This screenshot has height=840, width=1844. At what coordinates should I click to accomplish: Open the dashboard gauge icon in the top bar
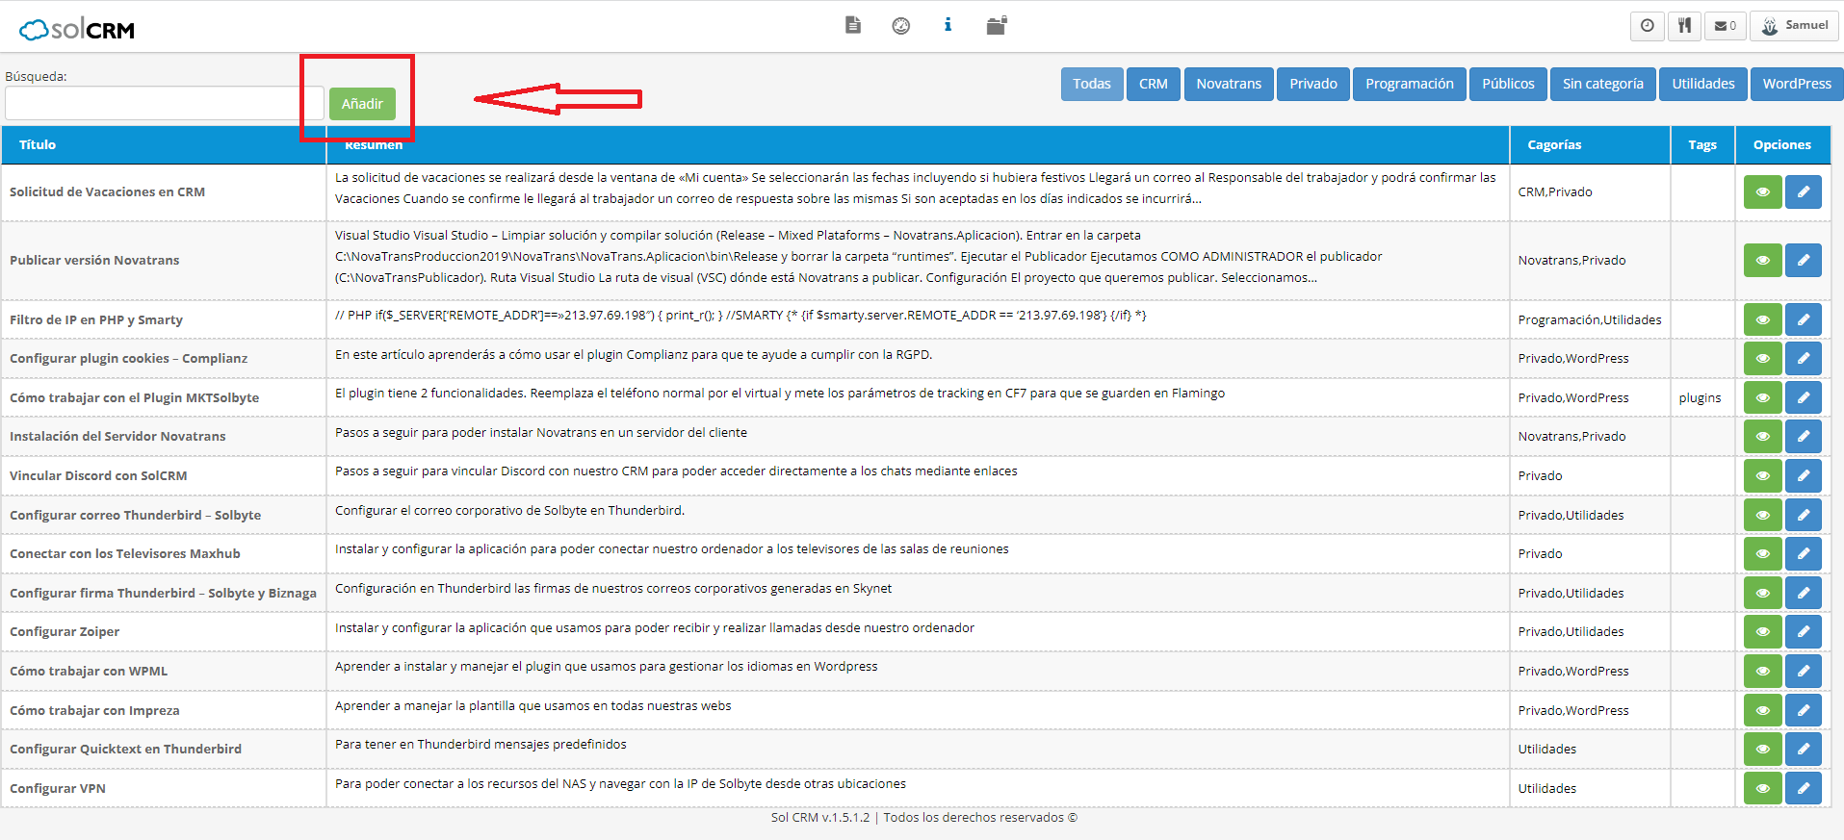900,25
